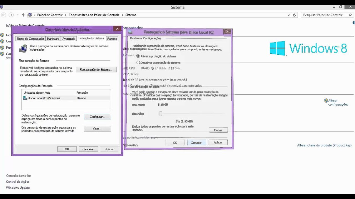
Task: Open the Avançado tab
Action: click(69, 39)
